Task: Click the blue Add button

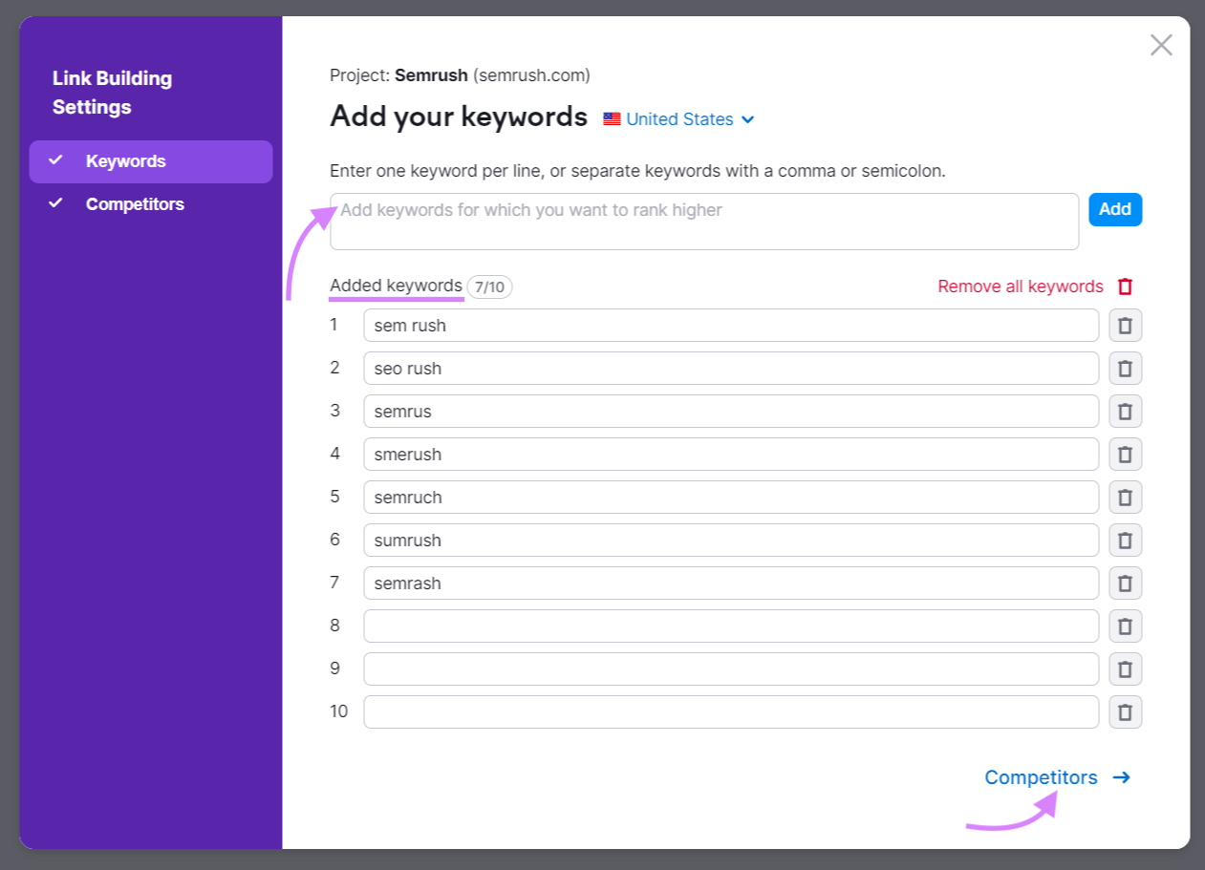Action: pyautogui.click(x=1114, y=209)
